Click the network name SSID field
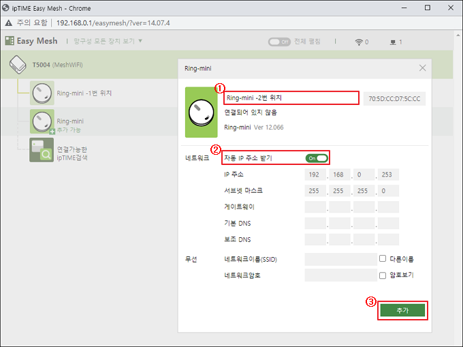463x347 pixels. [340, 259]
